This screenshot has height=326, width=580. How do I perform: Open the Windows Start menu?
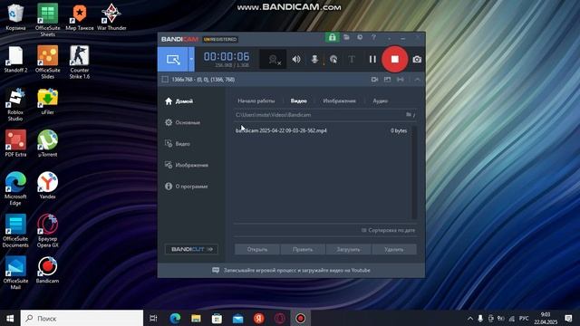(x=10, y=318)
